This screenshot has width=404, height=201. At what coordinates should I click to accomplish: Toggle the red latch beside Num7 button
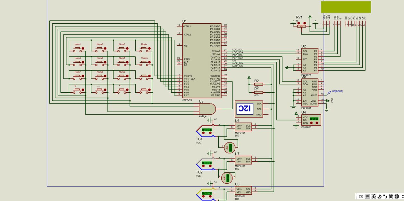[83, 76]
